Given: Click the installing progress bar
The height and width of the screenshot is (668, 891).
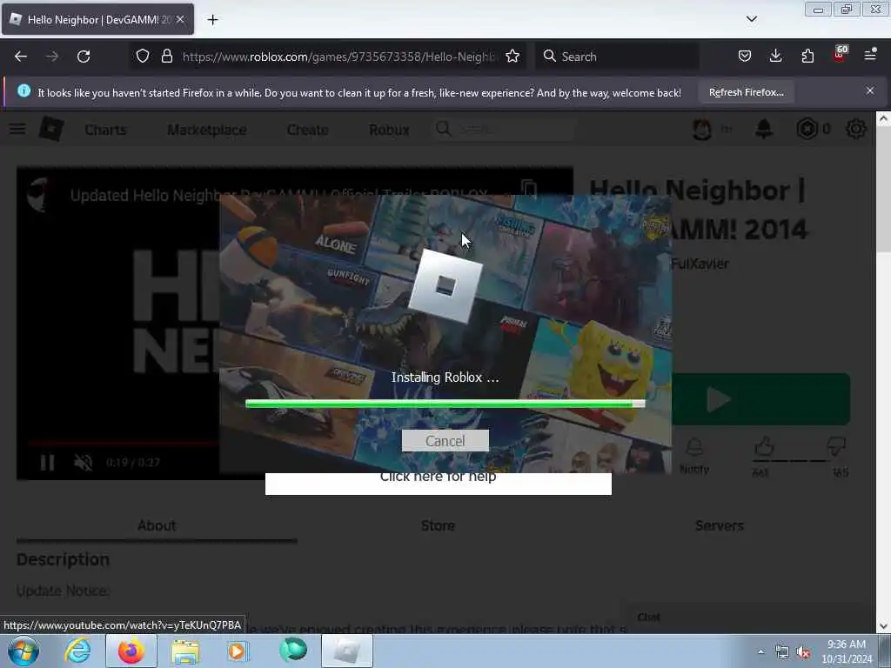Looking at the screenshot, I should tap(445, 404).
